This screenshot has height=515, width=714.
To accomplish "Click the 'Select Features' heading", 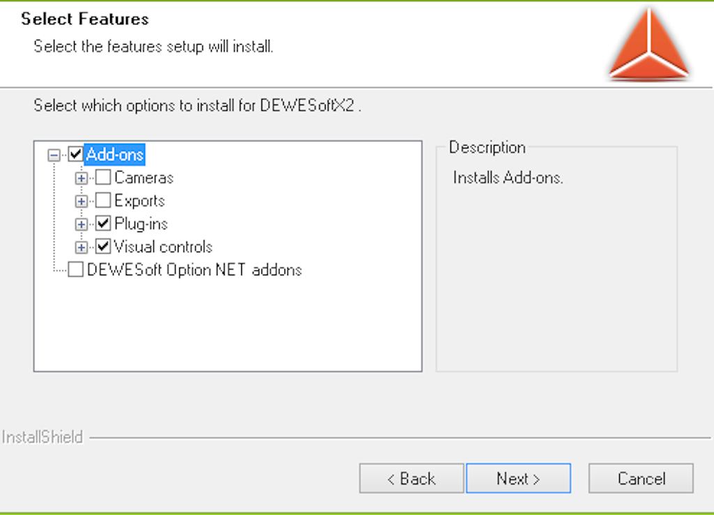I will click(85, 19).
